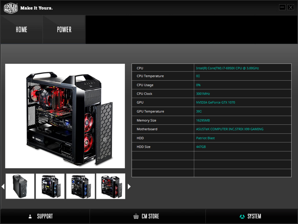298x224 pixels.
Task: Click the SUPPORT person icon
Action: pos(30,216)
